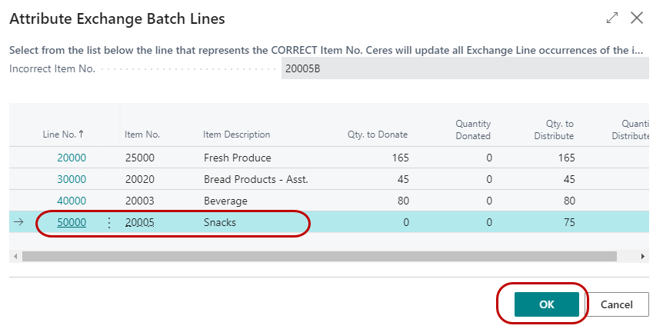Click the Quantity Donated column header

[x=472, y=129]
